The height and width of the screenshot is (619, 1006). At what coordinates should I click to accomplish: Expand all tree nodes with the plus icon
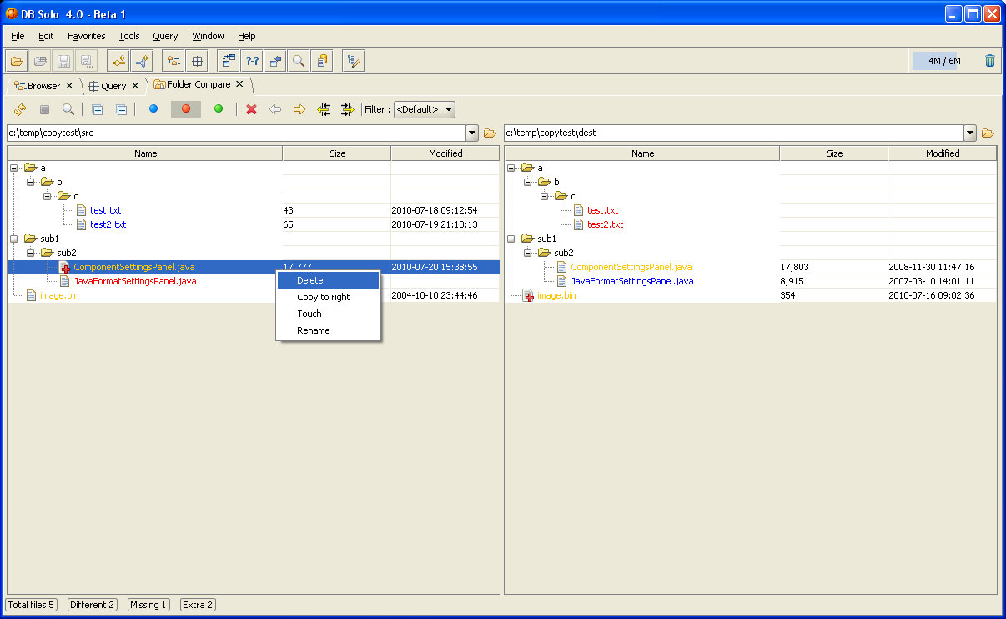click(x=98, y=109)
